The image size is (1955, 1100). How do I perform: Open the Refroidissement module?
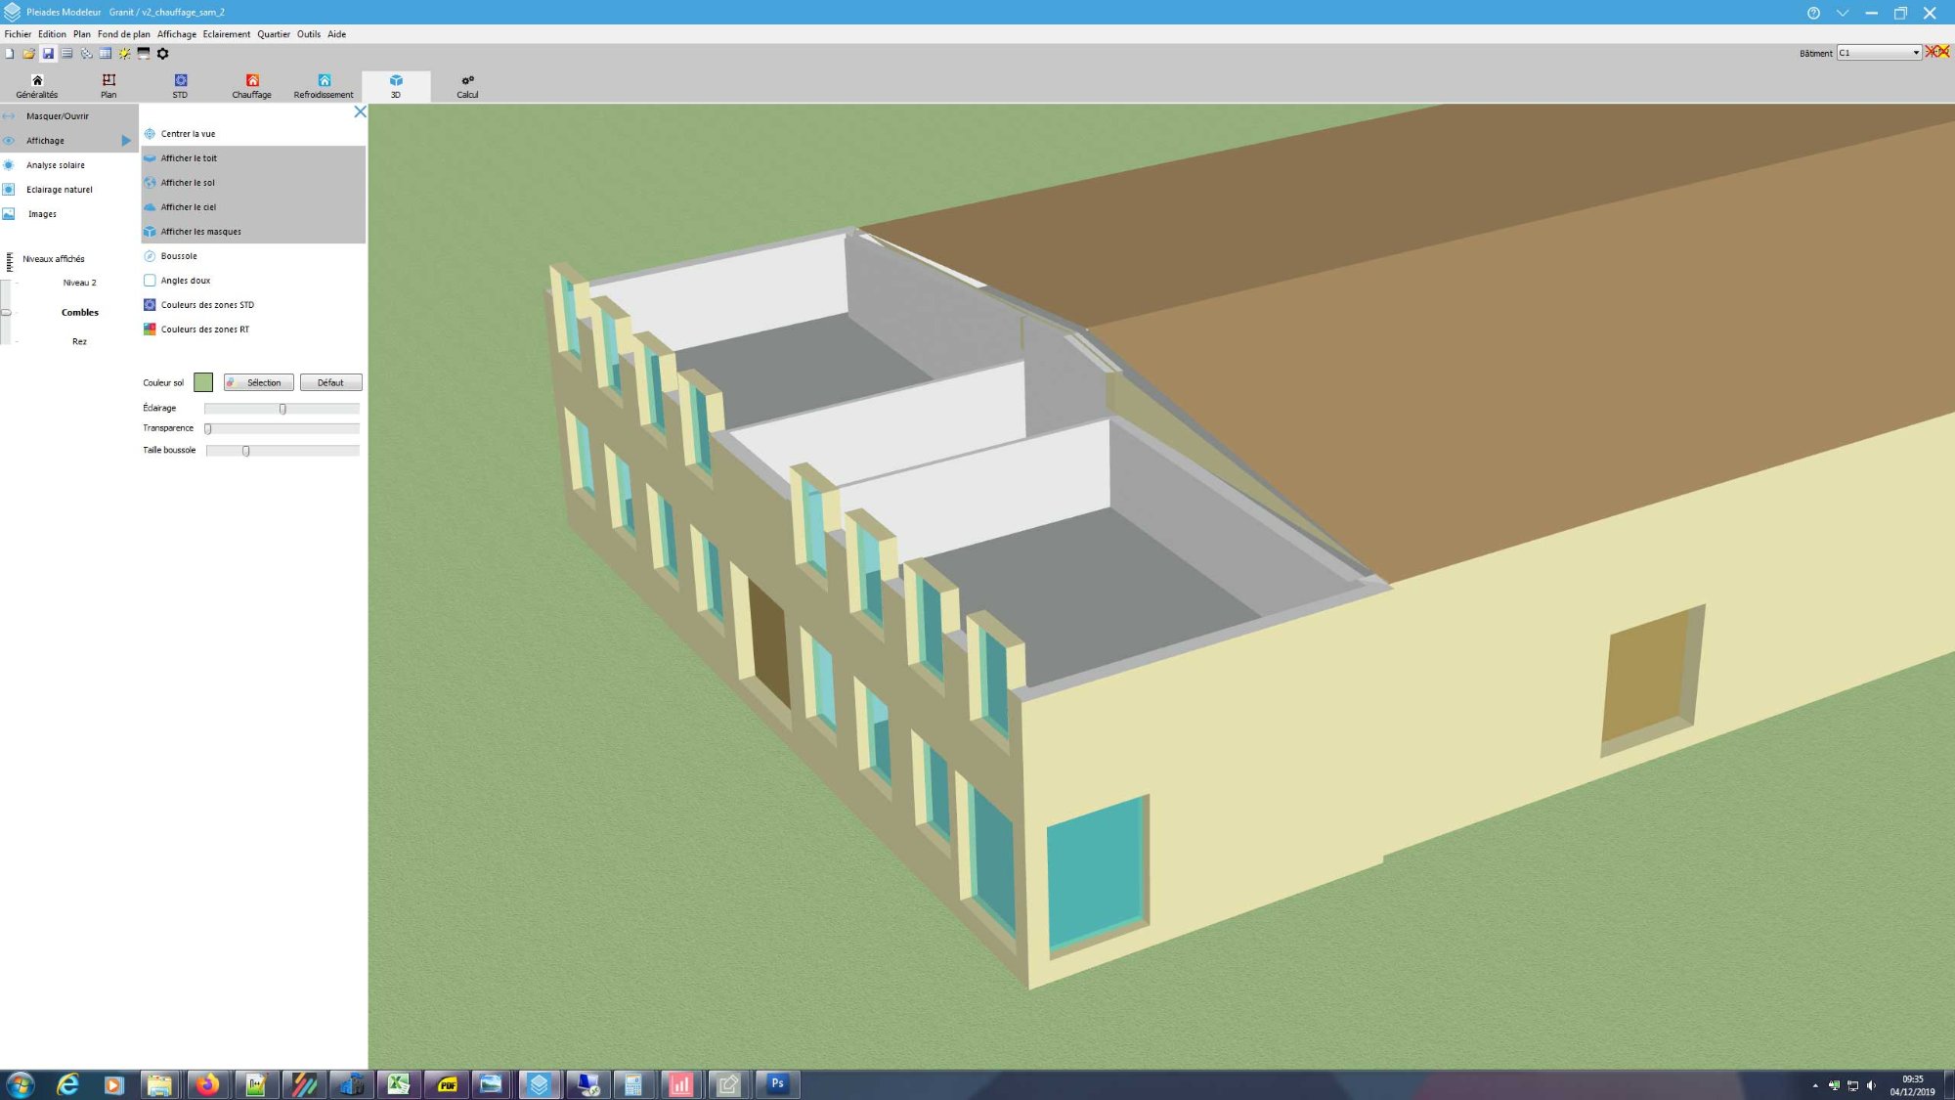[324, 86]
